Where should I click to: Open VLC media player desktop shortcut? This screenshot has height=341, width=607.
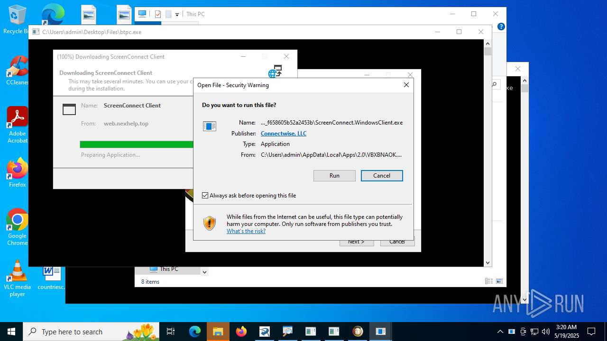[x=17, y=278]
